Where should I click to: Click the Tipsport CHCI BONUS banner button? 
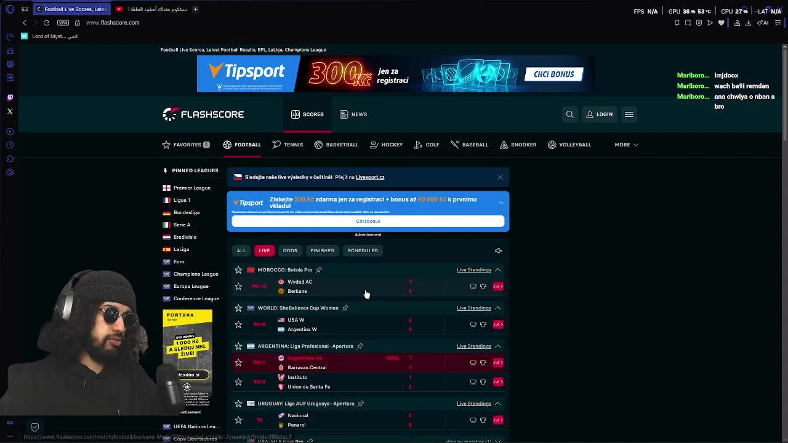[x=553, y=74]
